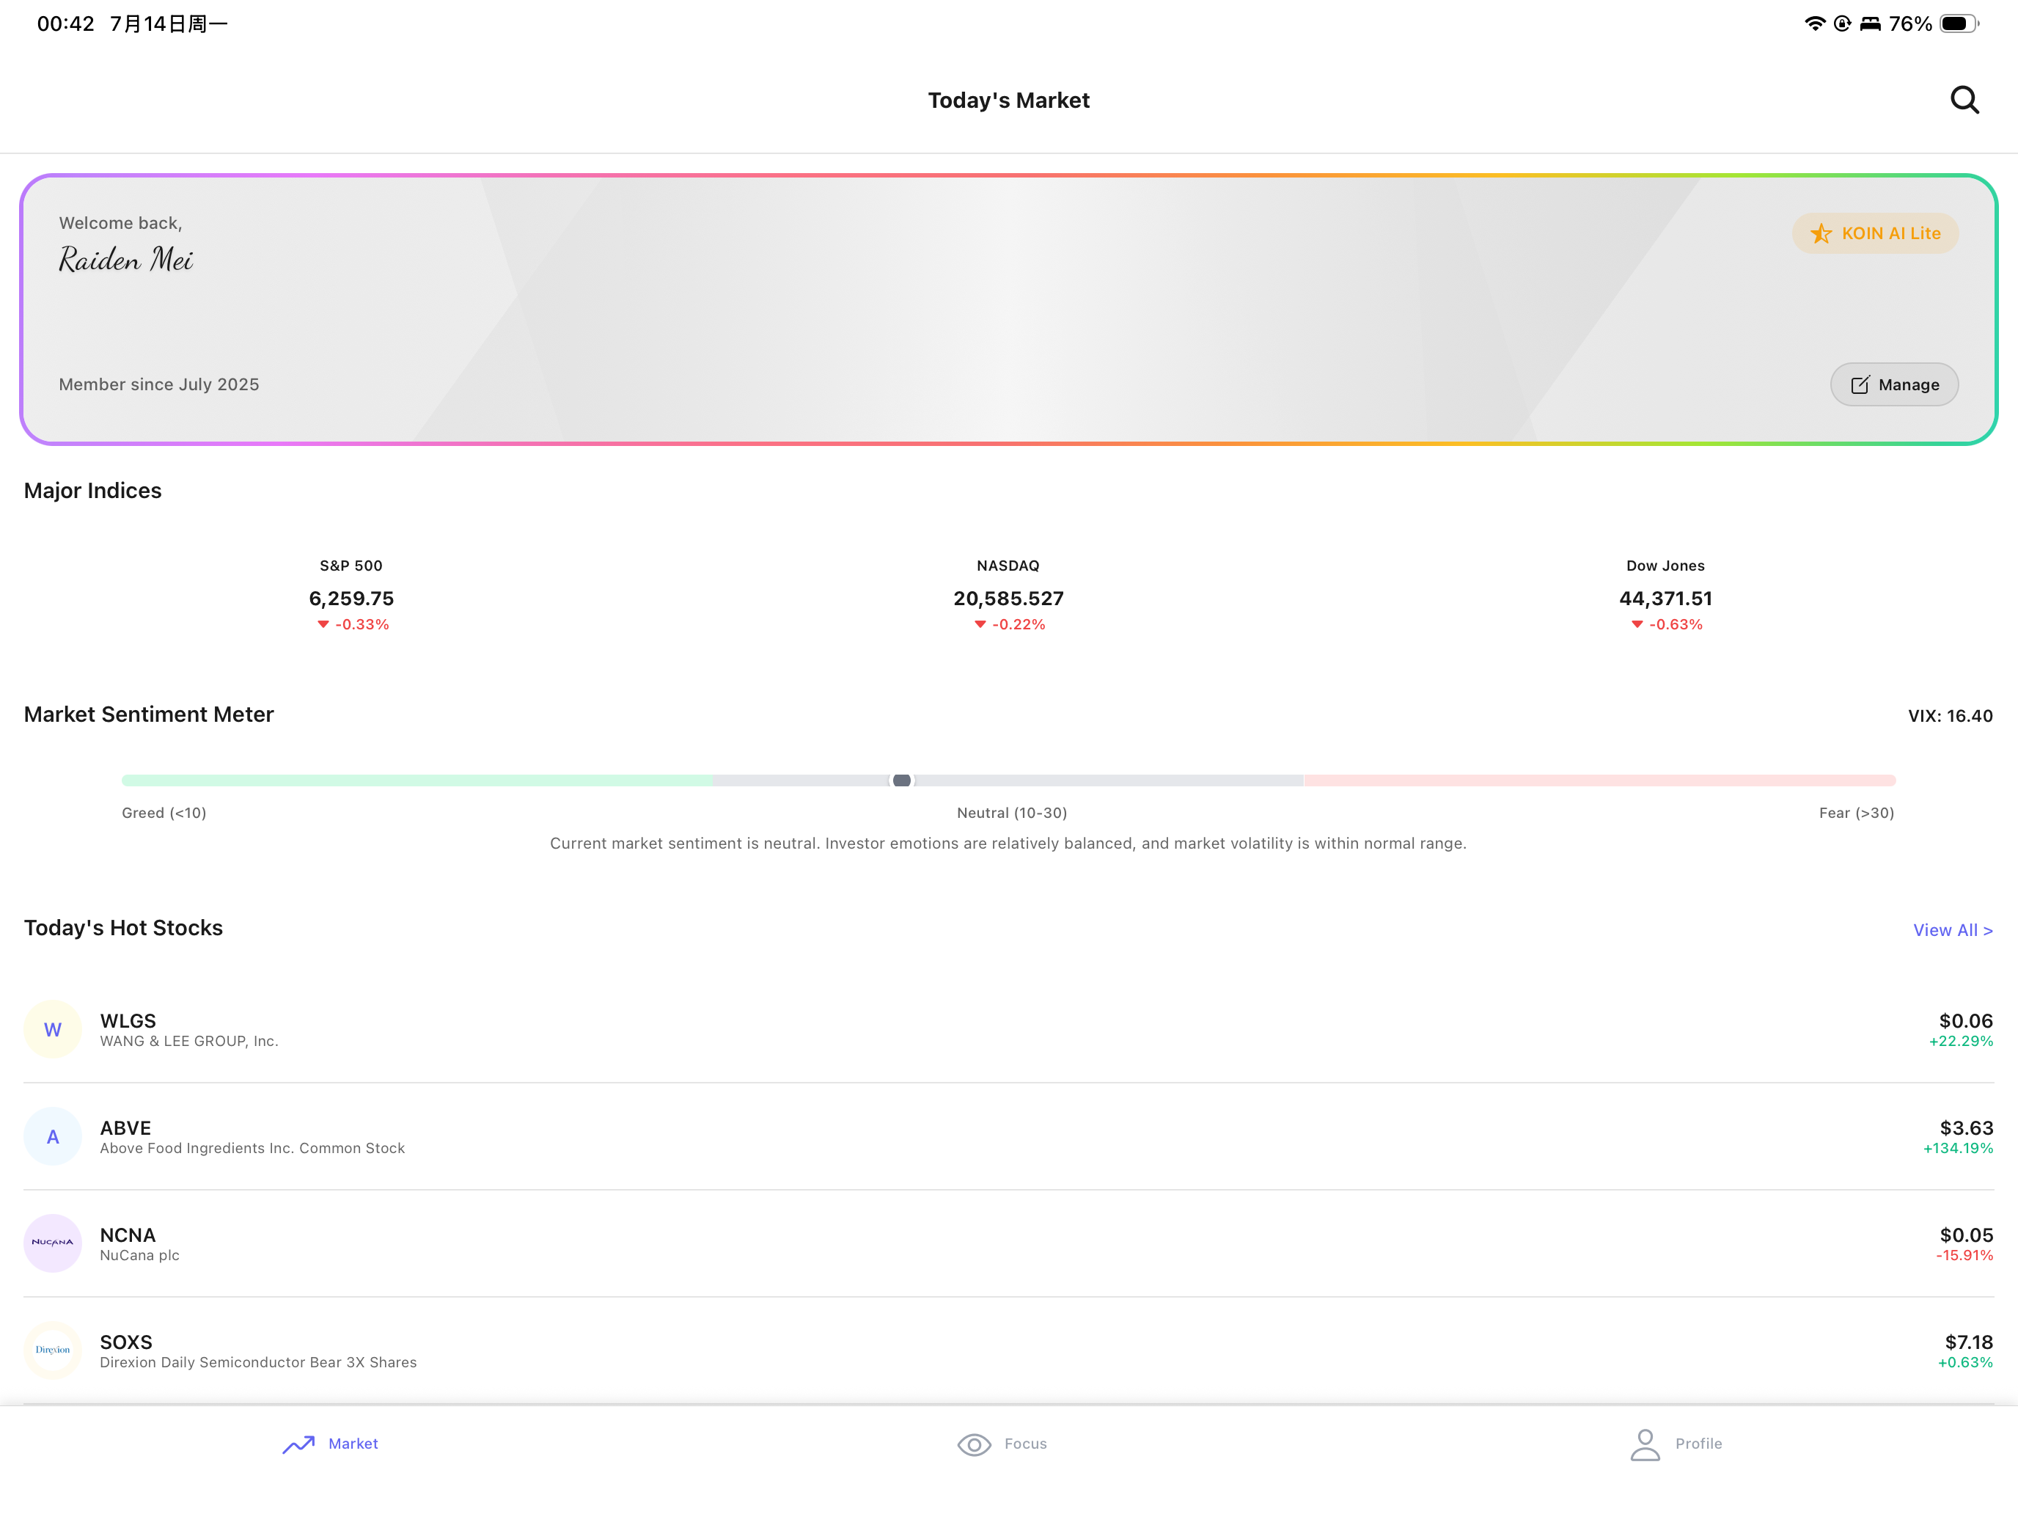The width and height of the screenshot is (2018, 1514).
Task: Select the Above Food Ingredients row text
Action: (x=252, y=1148)
